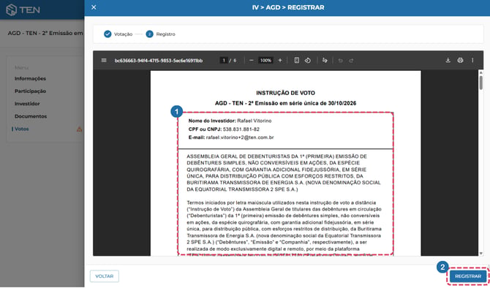Viewport: 490px width, 288px height.
Task: Click the CPF number 538.831.881-82
Action: coord(241,129)
